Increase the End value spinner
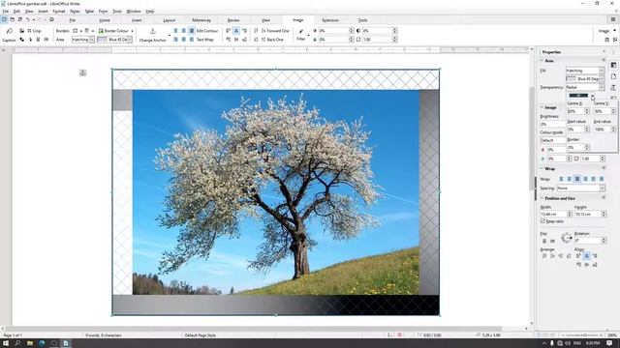 point(613,128)
